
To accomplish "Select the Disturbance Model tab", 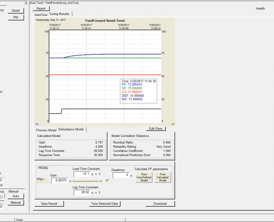I will click(x=71, y=129).
